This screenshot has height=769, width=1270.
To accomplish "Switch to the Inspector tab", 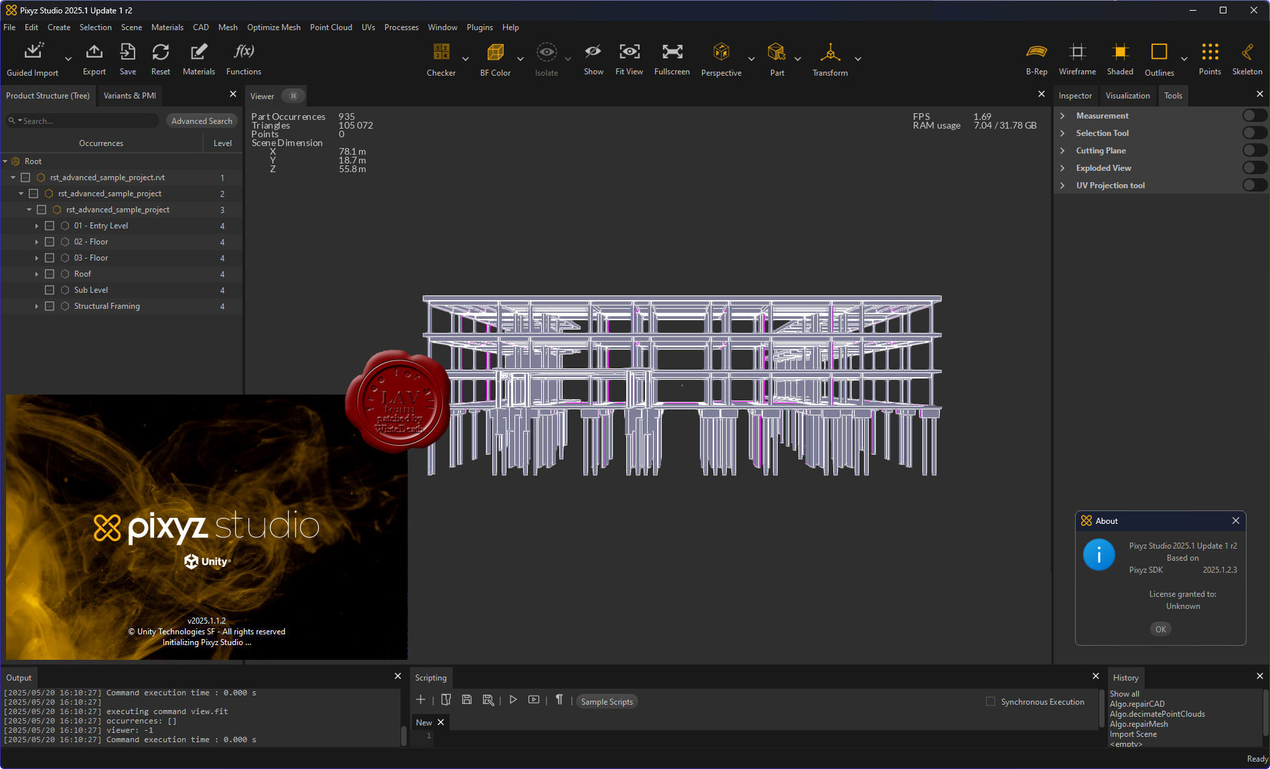I will (1075, 96).
